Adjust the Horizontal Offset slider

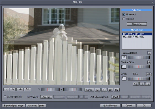click(x=139, y=57)
